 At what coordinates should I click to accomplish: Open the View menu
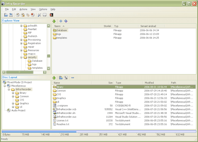(33, 9)
